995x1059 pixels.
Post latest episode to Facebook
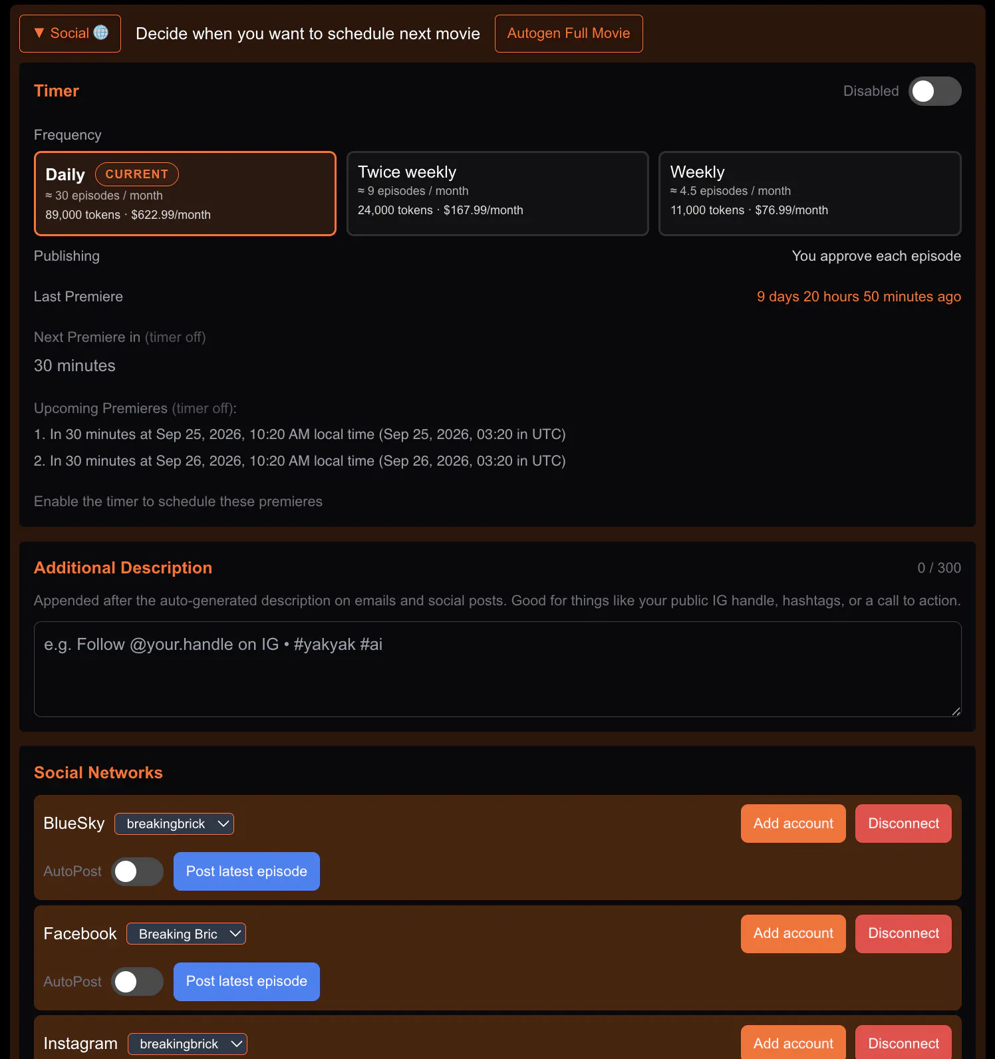tap(247, 982)
